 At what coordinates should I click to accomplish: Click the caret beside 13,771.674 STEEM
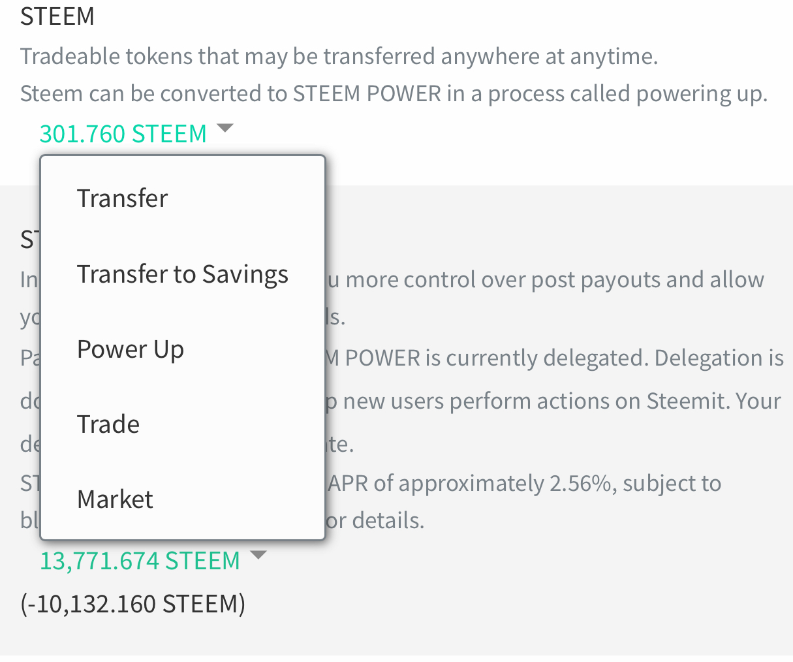pyautogui.click(x=258, y=556)
